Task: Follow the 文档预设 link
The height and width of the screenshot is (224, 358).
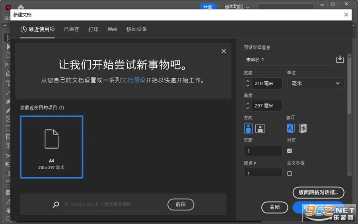Action: pyautogui.click(x=133, y=80)
